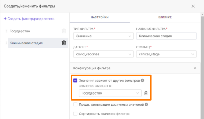Image resolution: width=204 pixels, height=119 pixels.
Task: Grab the drag handle of Клиническая стадия filter
Action: click(x=6, y=43)
